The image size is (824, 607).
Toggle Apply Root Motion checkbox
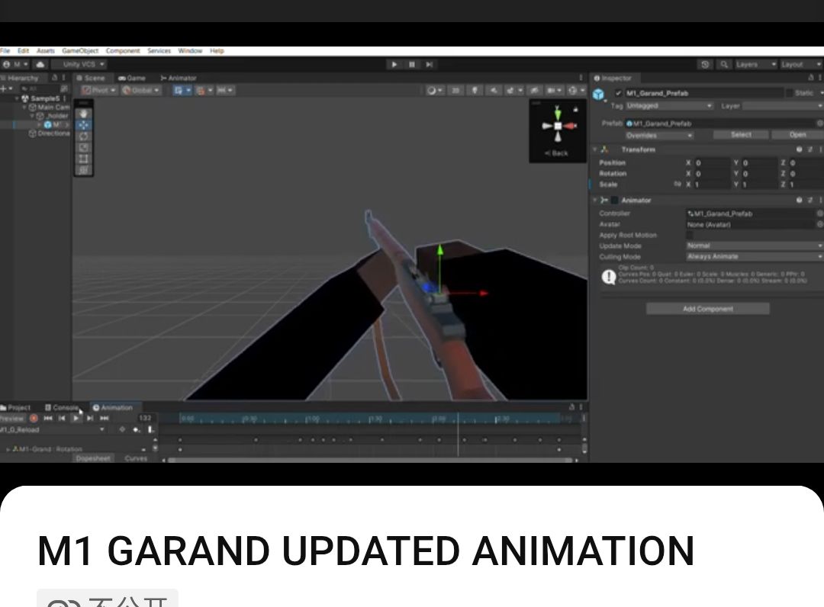[690, 235]
